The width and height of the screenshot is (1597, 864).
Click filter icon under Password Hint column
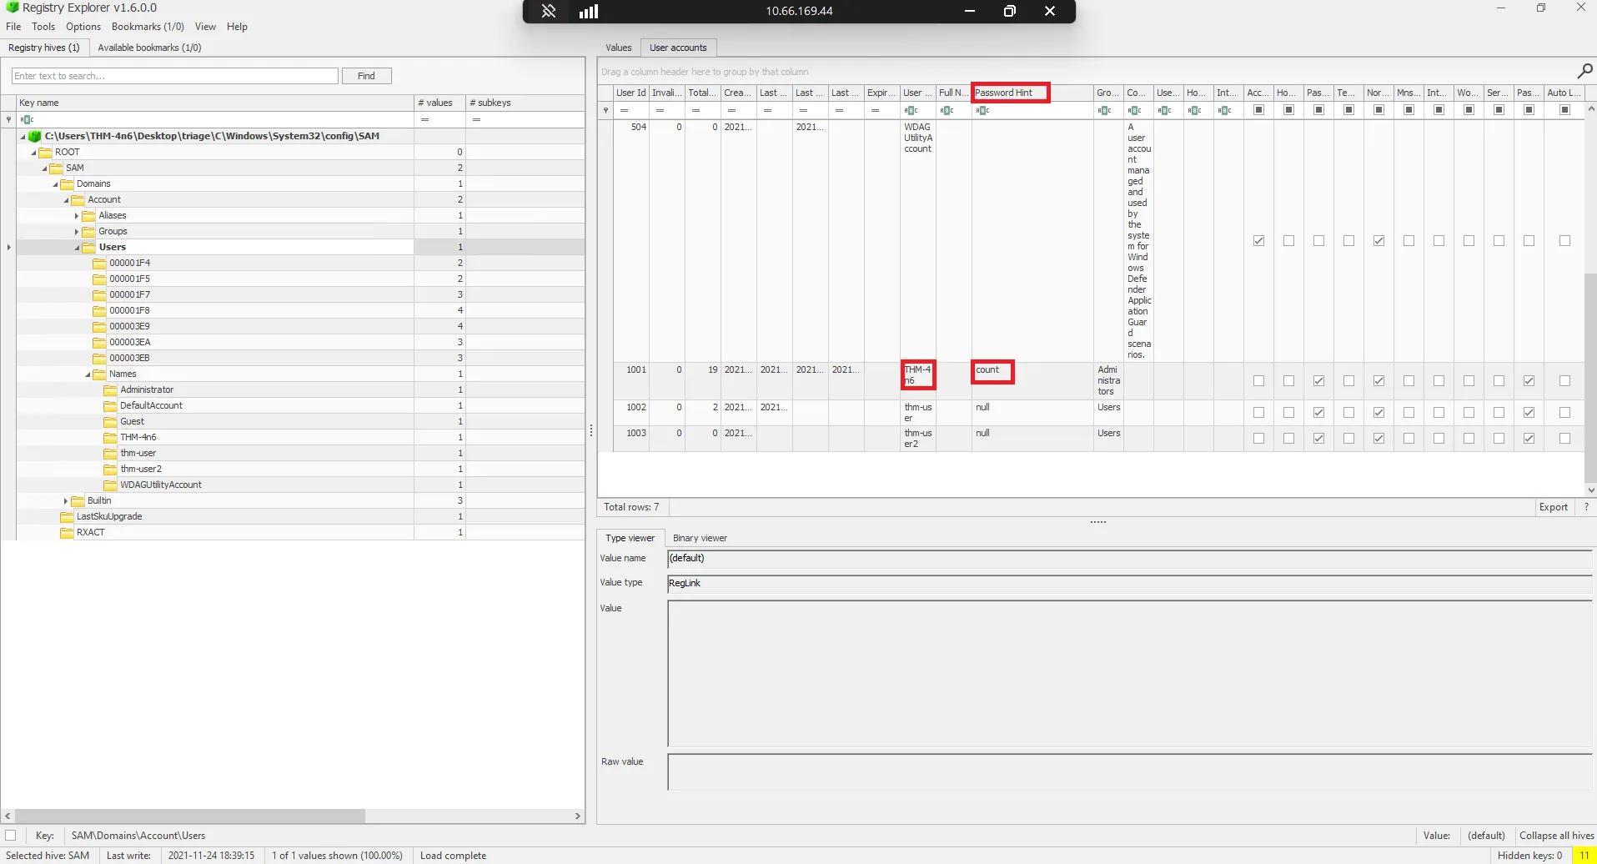click(982, 110)
